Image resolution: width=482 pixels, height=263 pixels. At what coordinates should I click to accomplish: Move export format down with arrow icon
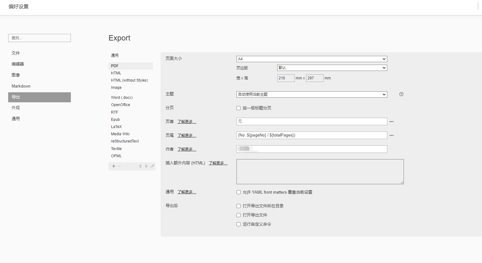tap(146, 166)
